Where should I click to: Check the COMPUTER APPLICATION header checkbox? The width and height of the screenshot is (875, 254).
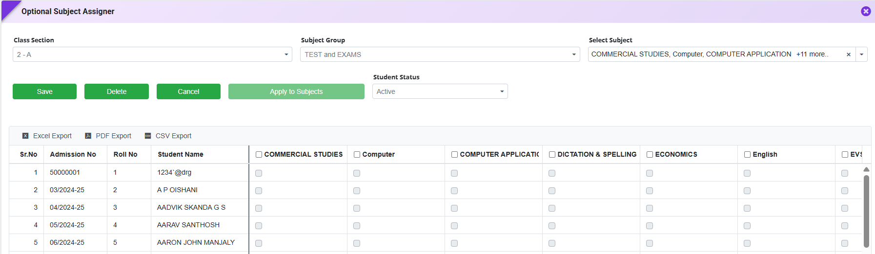455,154
